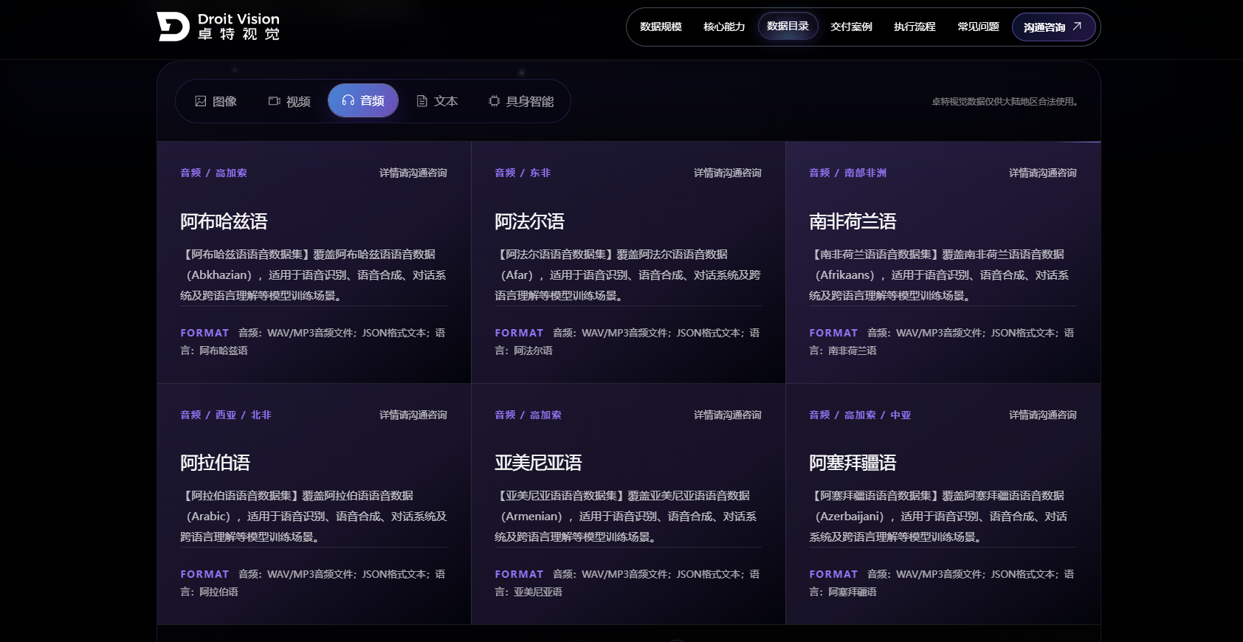Click the 卓特视觉数据仅供大陆地区合法使用 notice
The height and width of the screenshot is (642, 1243).
[x=1005, y=102]
